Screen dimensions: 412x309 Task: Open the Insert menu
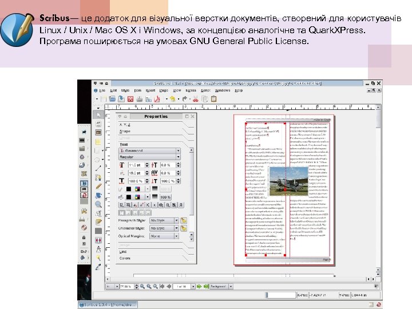point(150,90)
